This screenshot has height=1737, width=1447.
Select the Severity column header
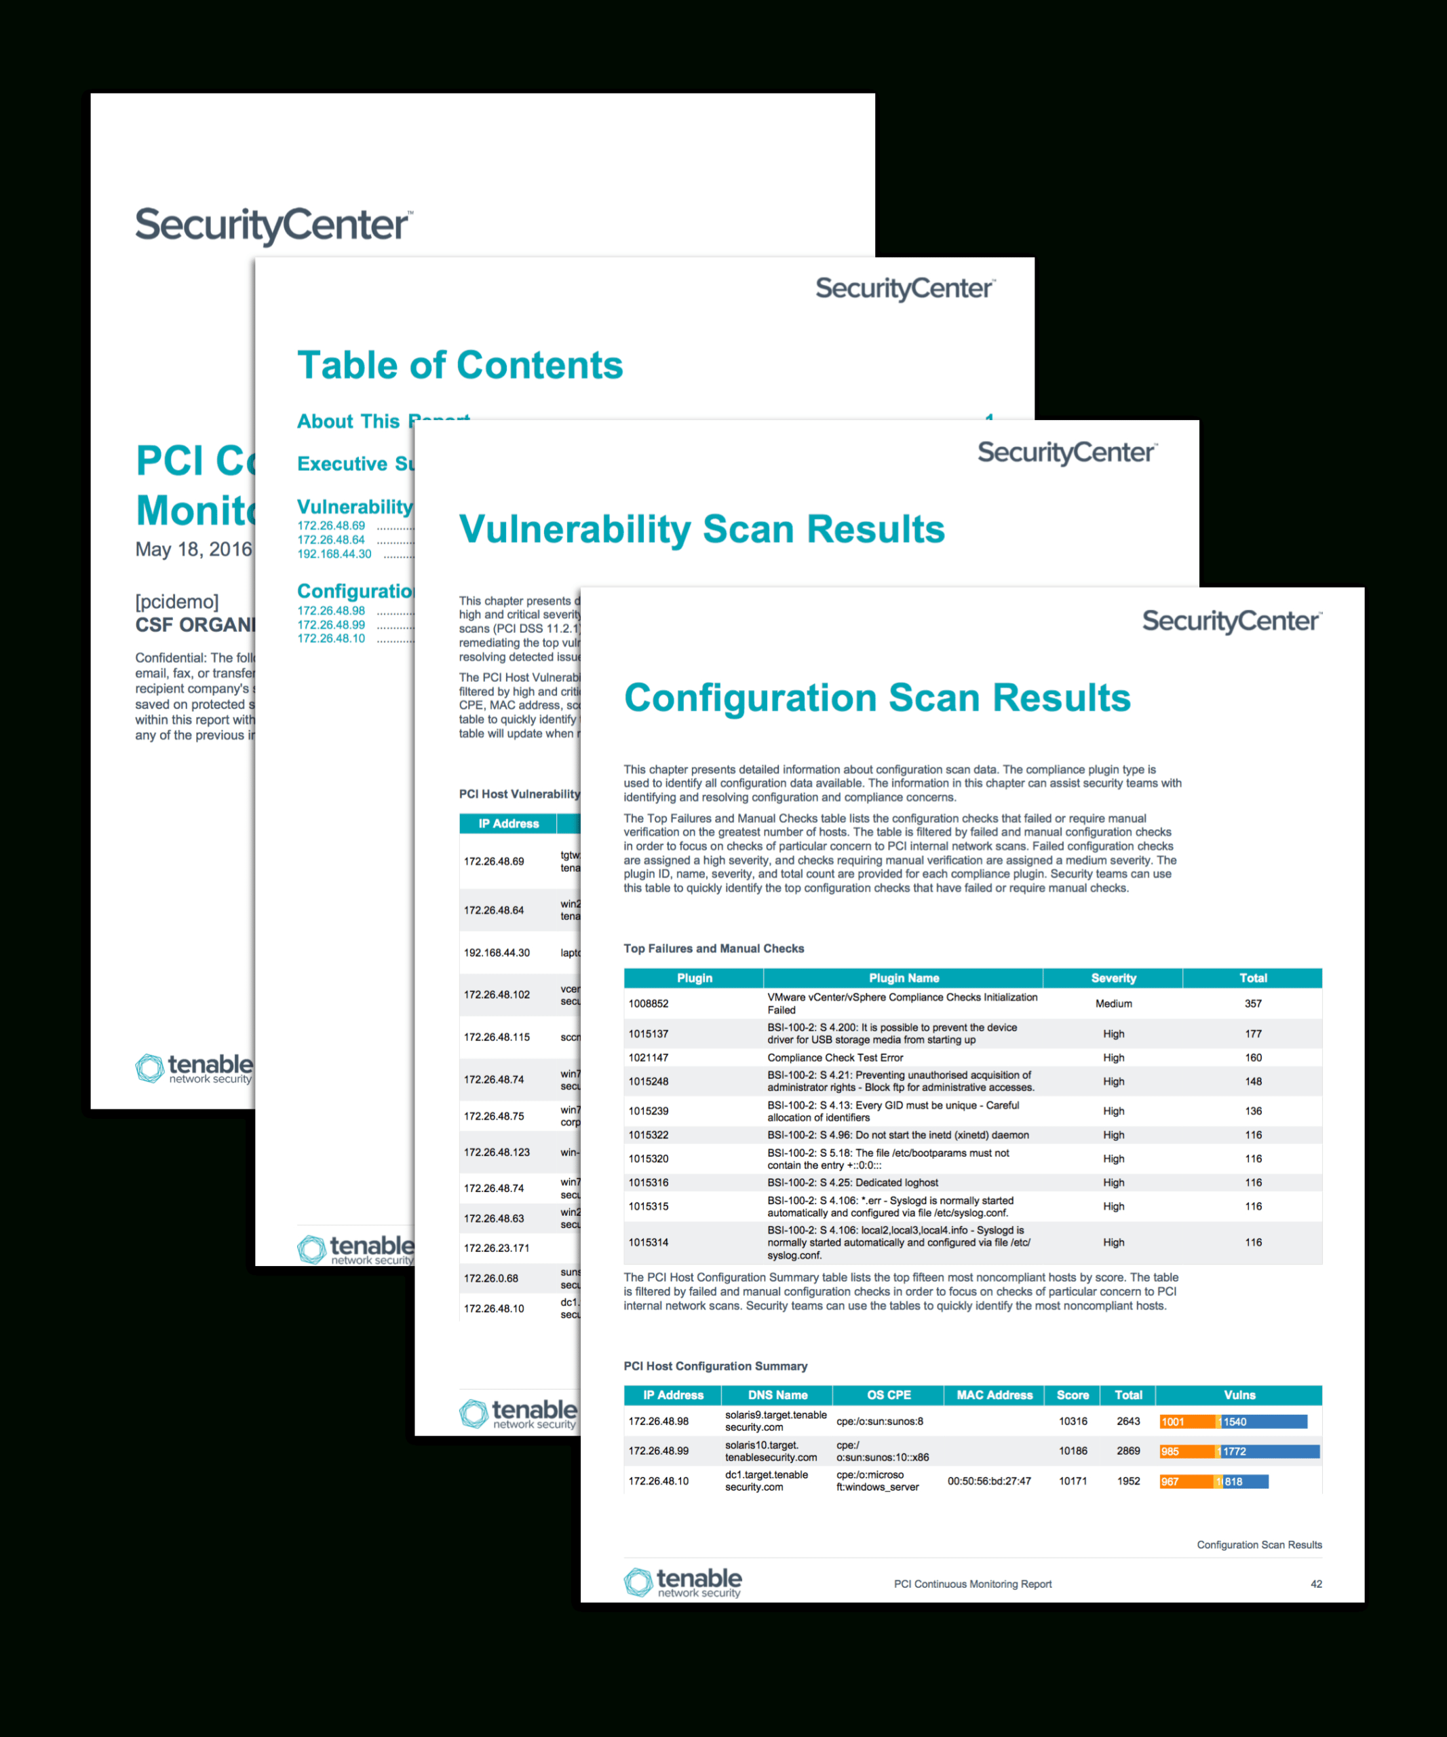[x=1113, y=978]
